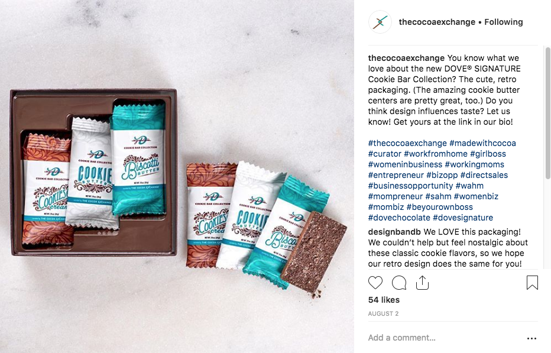Visit the #dovesignature hashtag page
This screenshot has height=353, width=551.
[463, 218]
